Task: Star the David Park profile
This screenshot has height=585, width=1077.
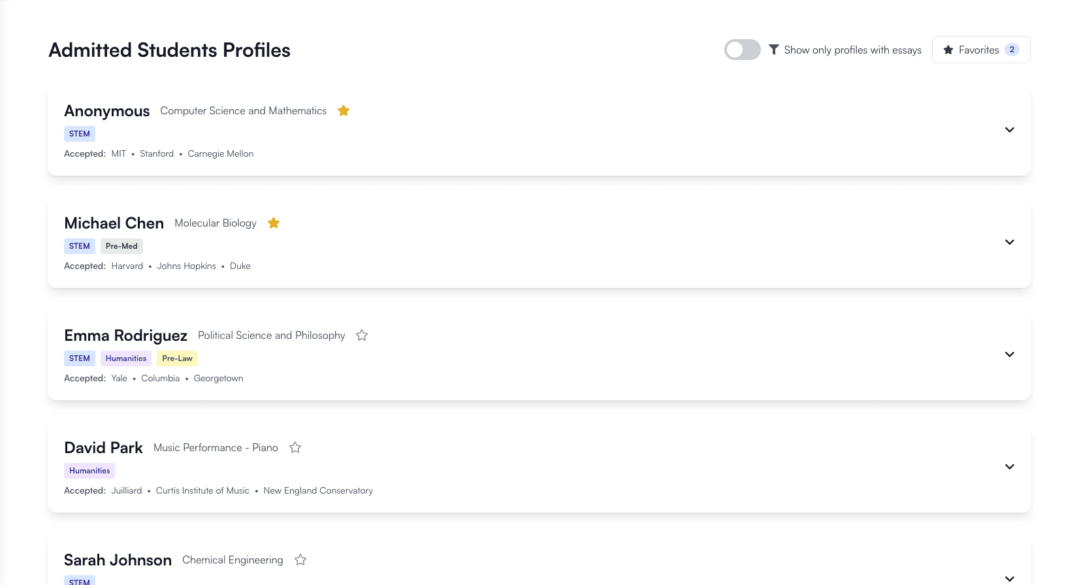Action: click(x=295, y=448)
